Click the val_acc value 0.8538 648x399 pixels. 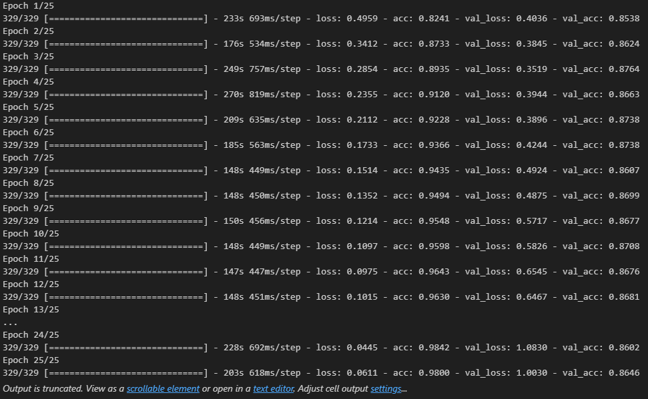[624, 19]
